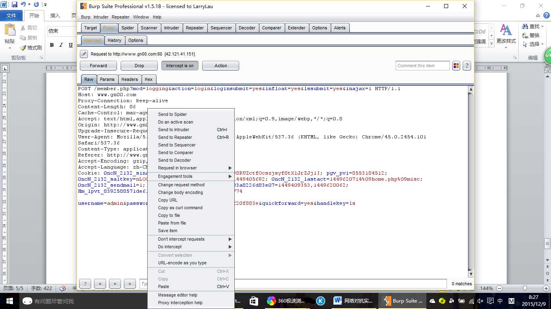This screenshot has width=551, height=309.
Task: Choose Send to Repeater from context menu
Action: click(x=191, y=137)
